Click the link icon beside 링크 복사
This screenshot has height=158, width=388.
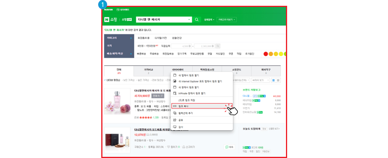pos(175,106)
